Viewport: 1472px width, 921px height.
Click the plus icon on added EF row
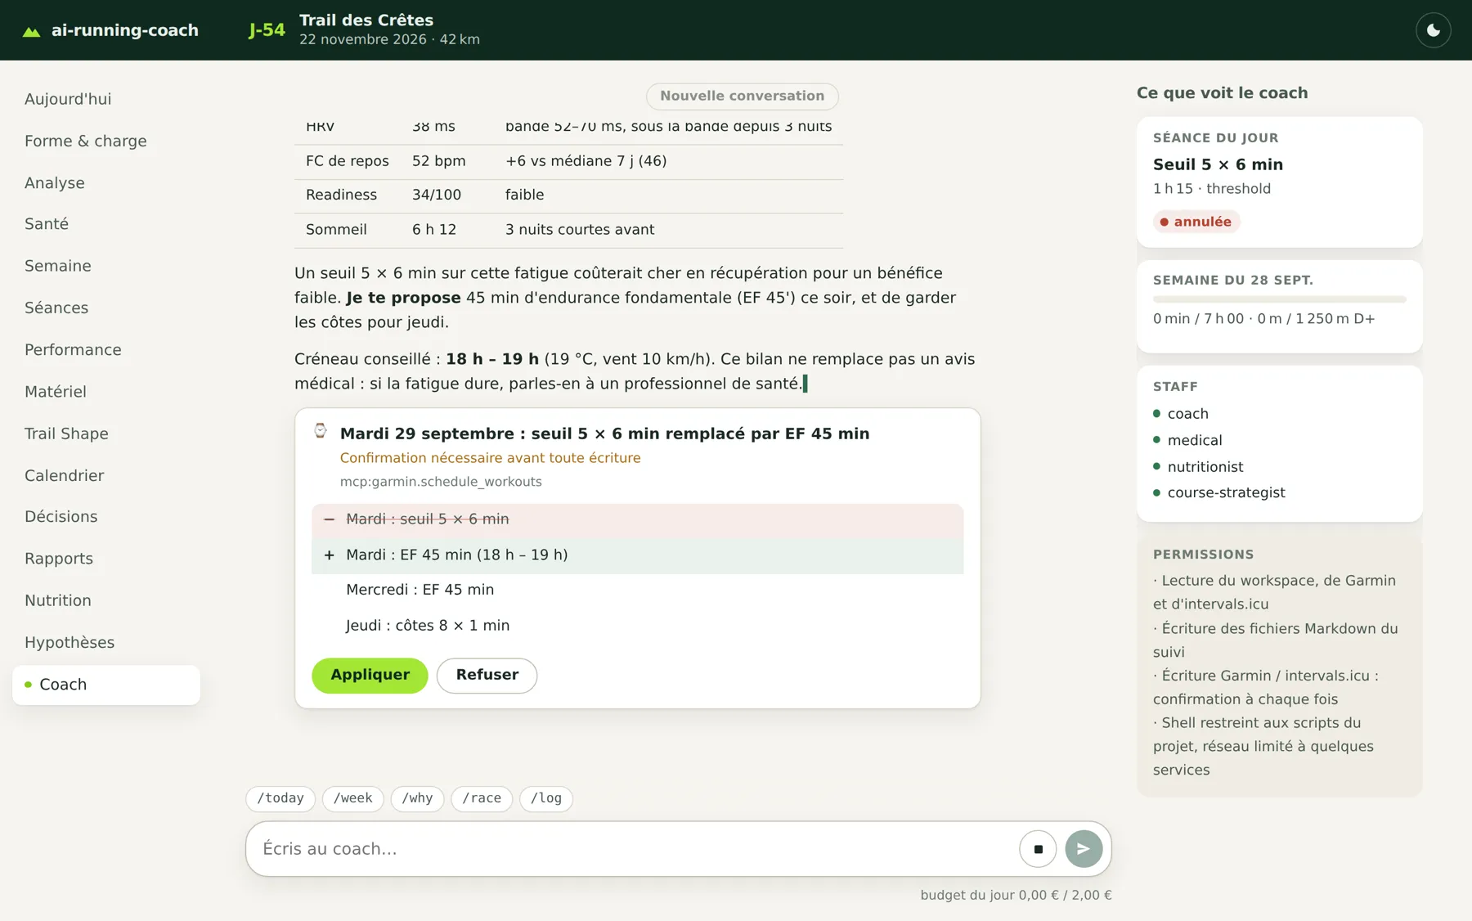(x=329, y=555)
